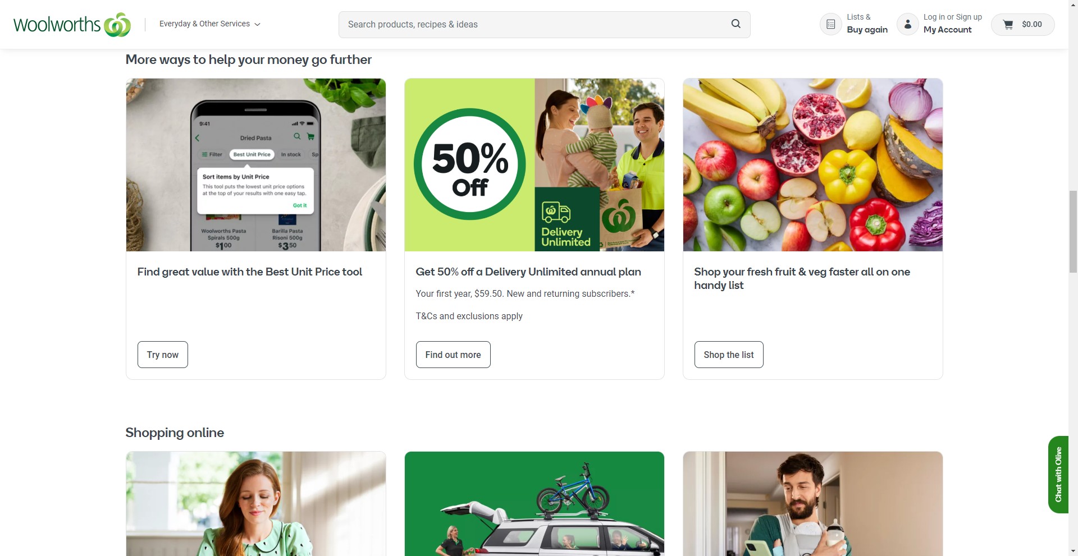Click the page vertical scrollbar thumb
This screenshot has height=556, width=1078.
tap(1073, 232)
